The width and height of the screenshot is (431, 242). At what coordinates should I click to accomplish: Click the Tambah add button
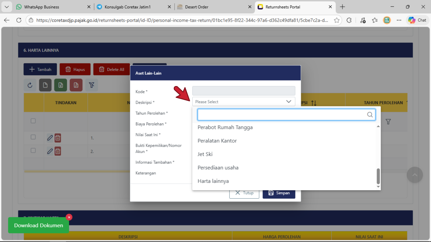40,69
